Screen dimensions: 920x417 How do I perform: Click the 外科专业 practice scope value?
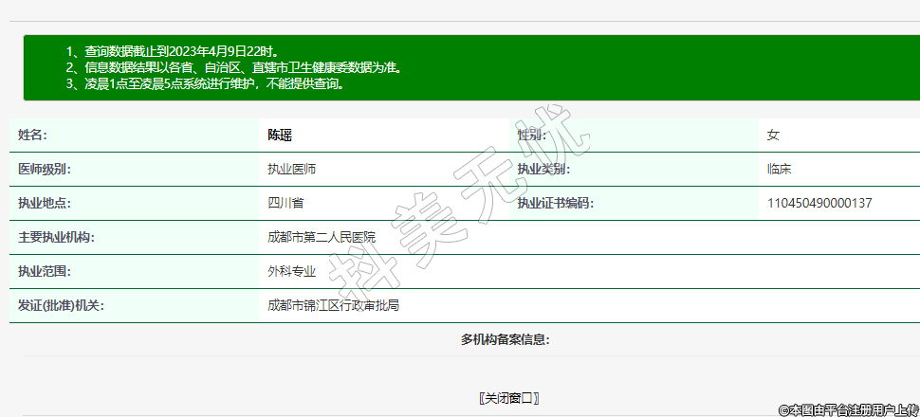pyautogui.click(x=291, y=272)
